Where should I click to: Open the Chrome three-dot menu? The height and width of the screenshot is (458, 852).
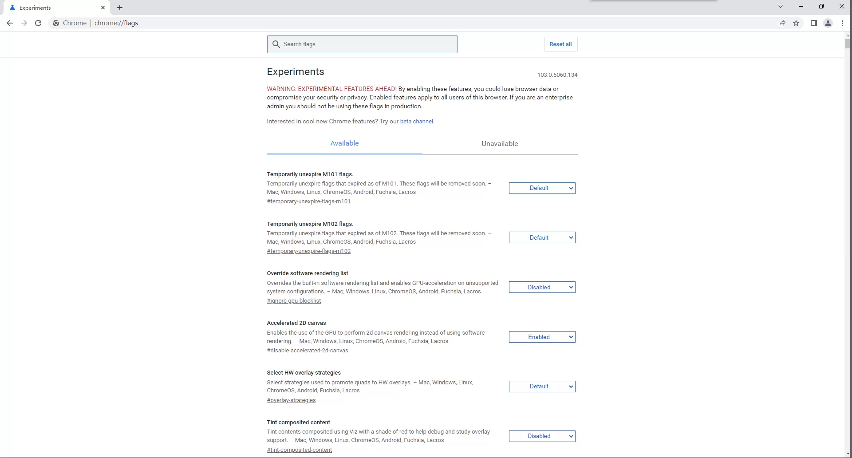[x=842, y=23]
